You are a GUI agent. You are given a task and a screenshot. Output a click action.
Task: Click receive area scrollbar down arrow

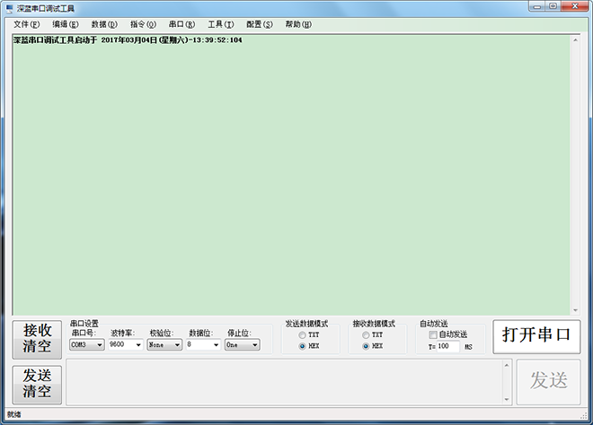click(x=575, y=310)
